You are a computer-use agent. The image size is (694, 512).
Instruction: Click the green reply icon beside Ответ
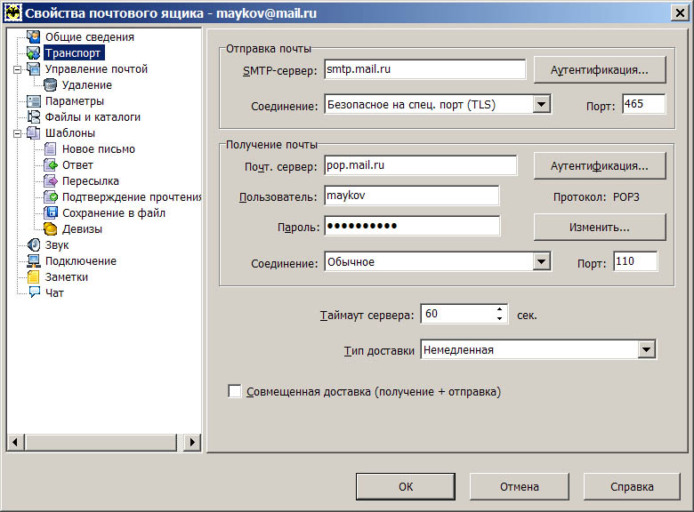[51, 165]
